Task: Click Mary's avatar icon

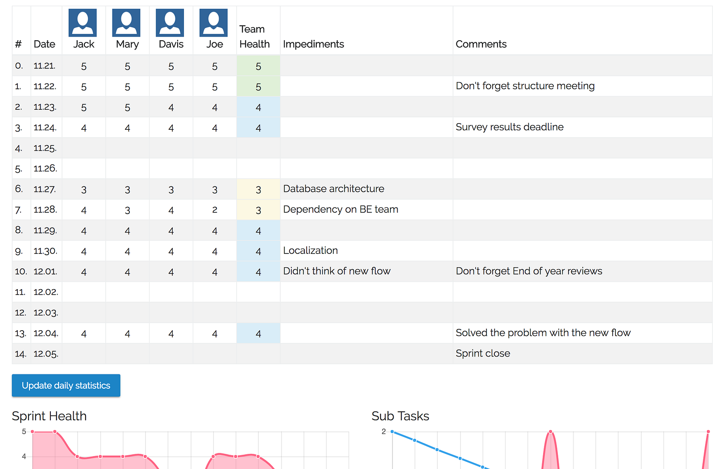Action: tap(126, 23)
